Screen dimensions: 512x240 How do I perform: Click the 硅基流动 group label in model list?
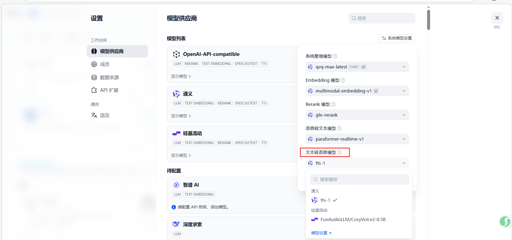coord(319,210)
